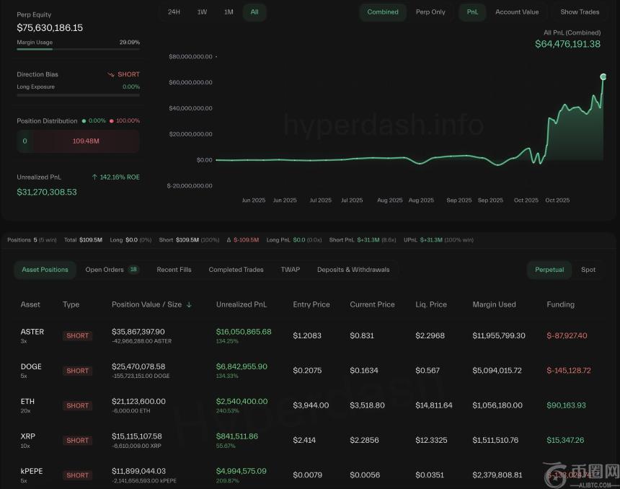Viewport: 620px width, 489px height.
Task: Click the Open Orders count badge 18
Action: (133, 270)
